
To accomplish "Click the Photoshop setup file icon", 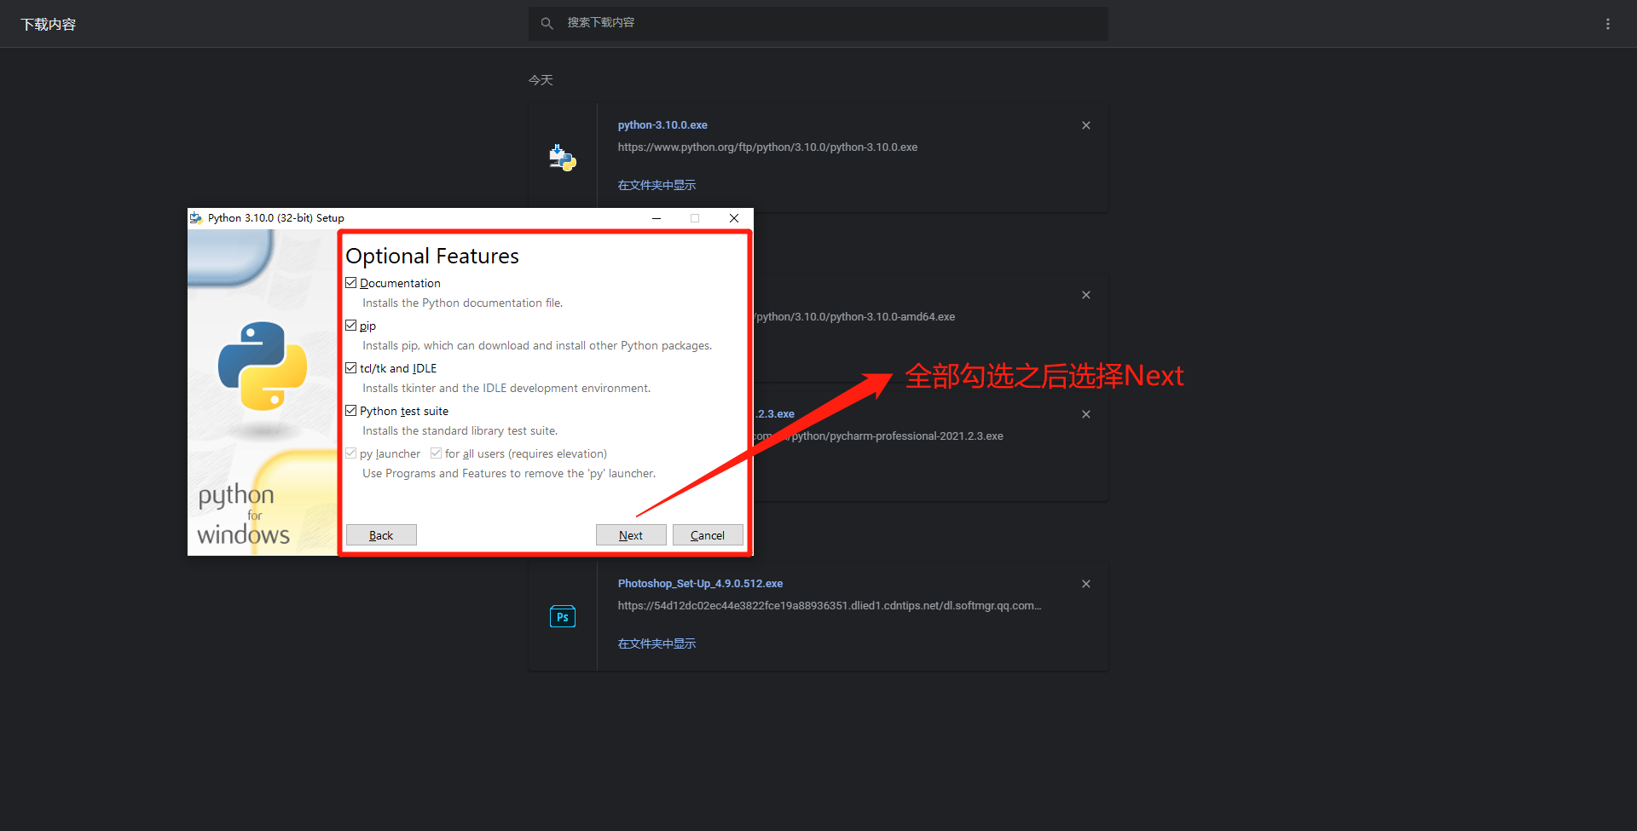I will 563,616.
